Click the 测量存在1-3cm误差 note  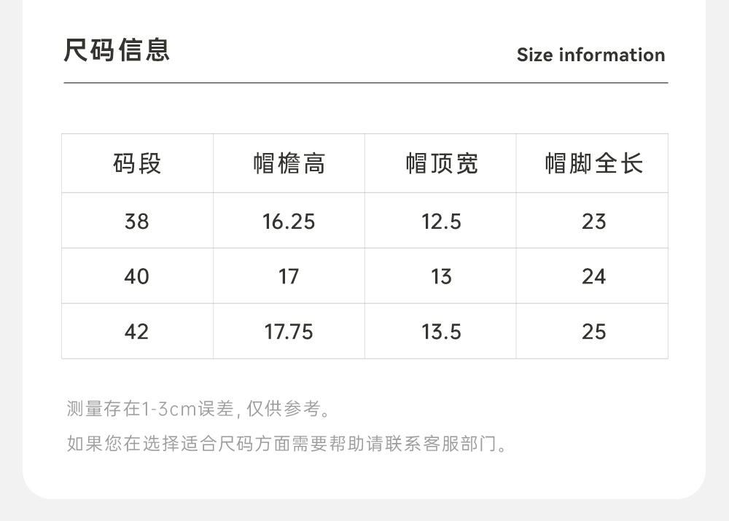click(x=198, y=409)
